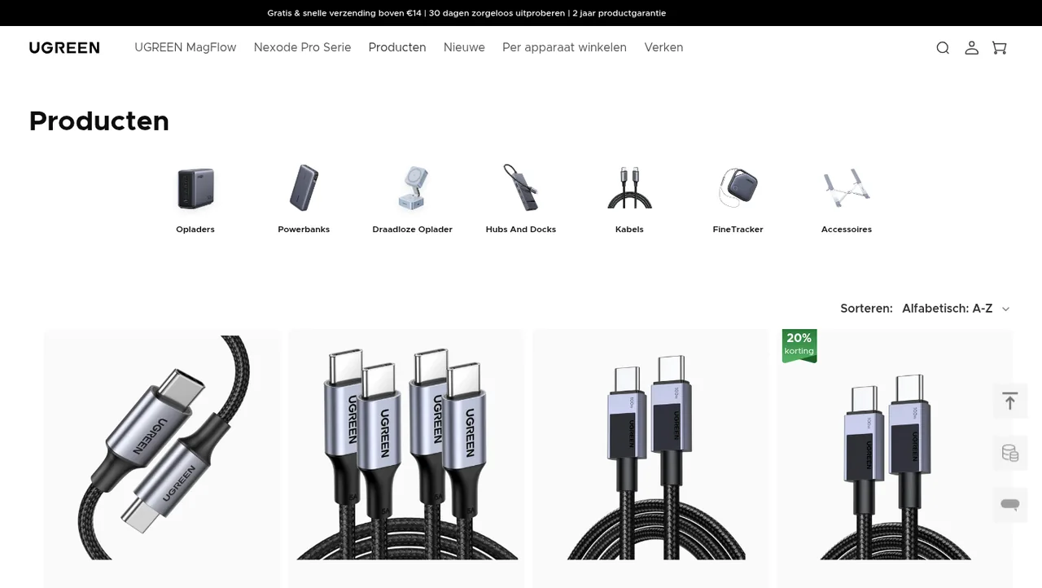Click the scroll-to-top arrow icon
This screenshot has width=1042, height=588.
(1010, 402)
